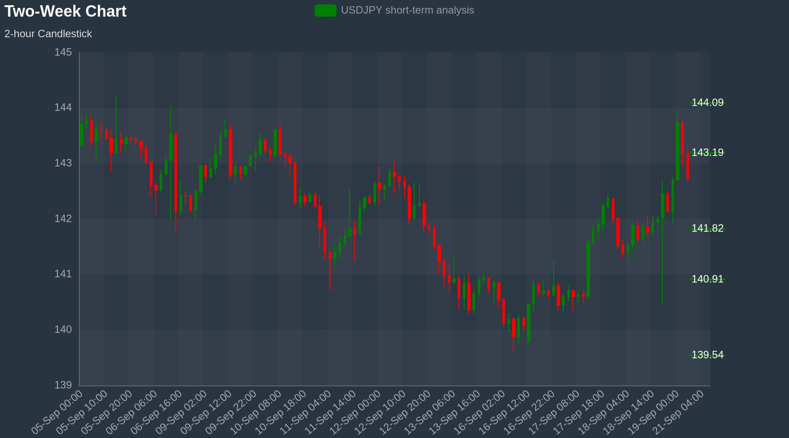Click the 144 y-axis tick label
Image resolution: width=789 pixels, height=438 pixels.
pos(63,108)
